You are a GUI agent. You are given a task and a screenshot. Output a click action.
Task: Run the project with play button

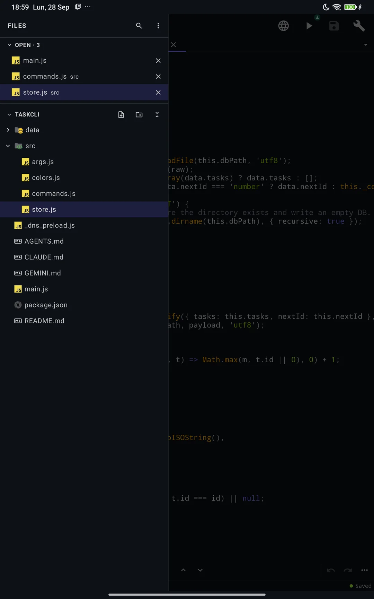click(x=309, y=26)
